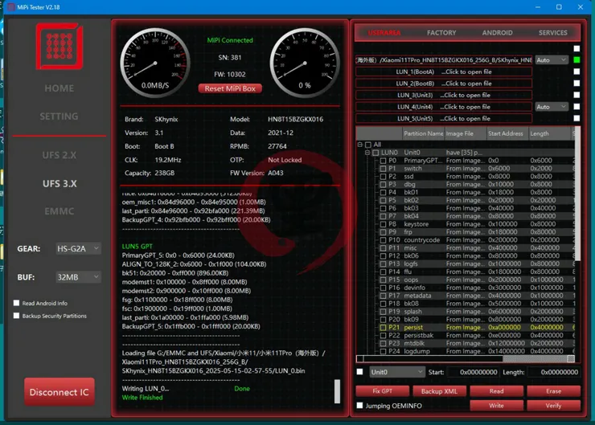
Task: Collapse the All tree node
Action: click(x=359, y=145)
